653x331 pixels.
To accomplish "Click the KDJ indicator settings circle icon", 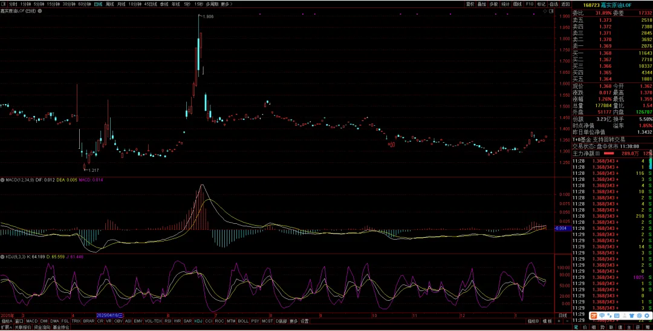I will (x=2, y=257).
